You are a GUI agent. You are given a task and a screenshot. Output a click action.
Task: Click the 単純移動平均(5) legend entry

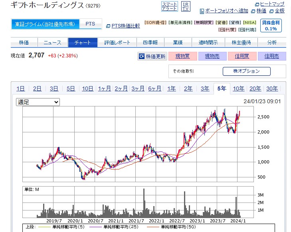point(69,227)
